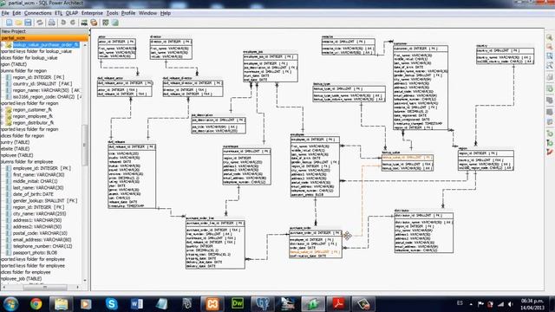Open the Help menu
This screenshot has width=555, height=312.
[166, 13]
